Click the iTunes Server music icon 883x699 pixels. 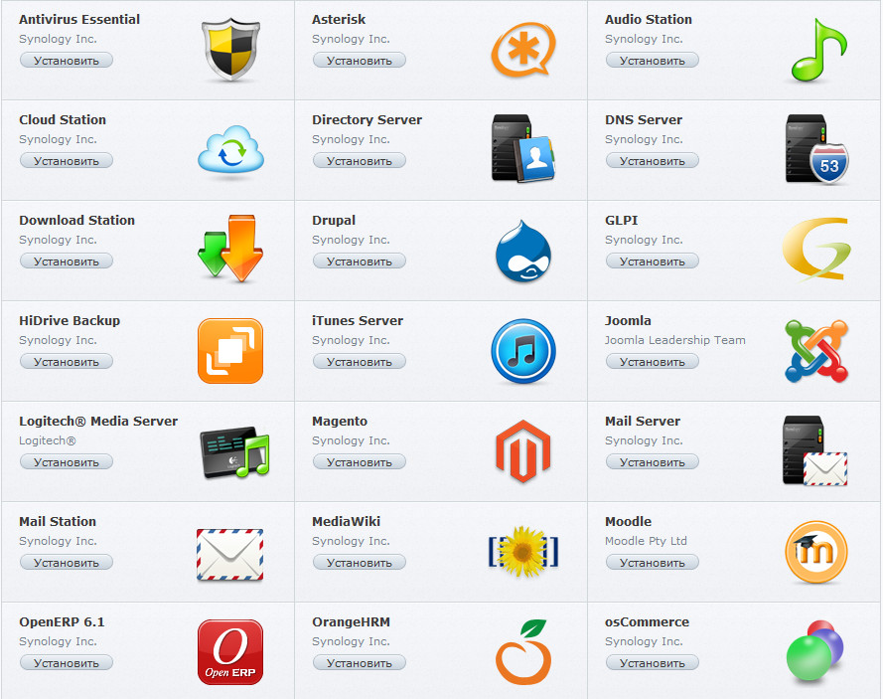[x=523, y=351]
